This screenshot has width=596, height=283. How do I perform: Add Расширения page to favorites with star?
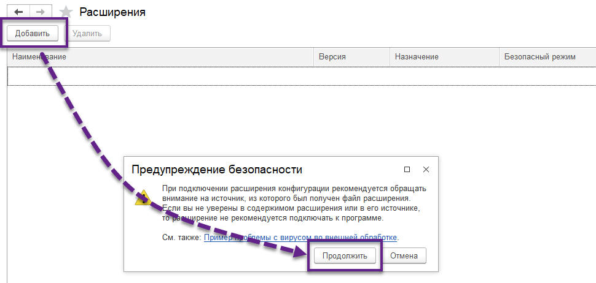(66, 12)
